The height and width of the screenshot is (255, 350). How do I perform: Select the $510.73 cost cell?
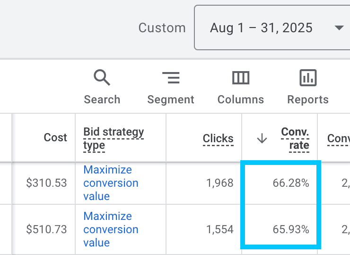pyautogui.click(x=46, y=229)
